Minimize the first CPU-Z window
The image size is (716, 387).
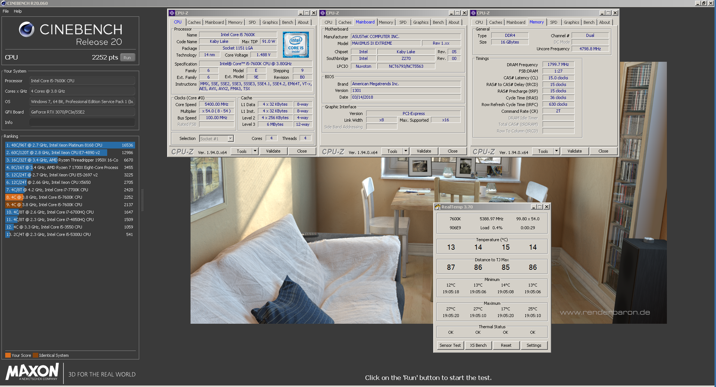click(x=301, y=13)
